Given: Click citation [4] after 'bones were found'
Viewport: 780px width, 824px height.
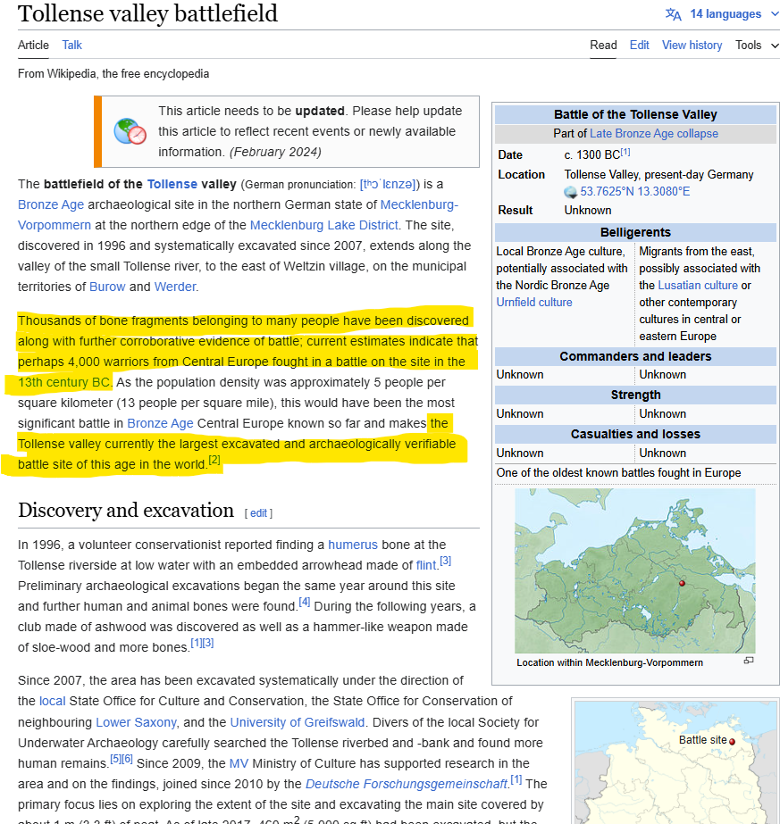Looking at the screenshot, I should click(304, 602).
